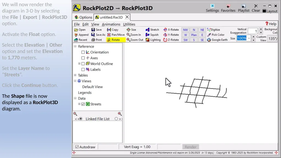Open the Edit menu
The image size is (281, 158).
[x=85, y=24]
